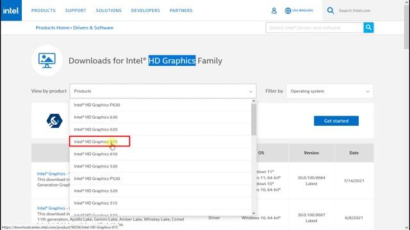This screenshot has width=410, height=230.
Task: Open the Developers menu
Action: pos(145,10)
